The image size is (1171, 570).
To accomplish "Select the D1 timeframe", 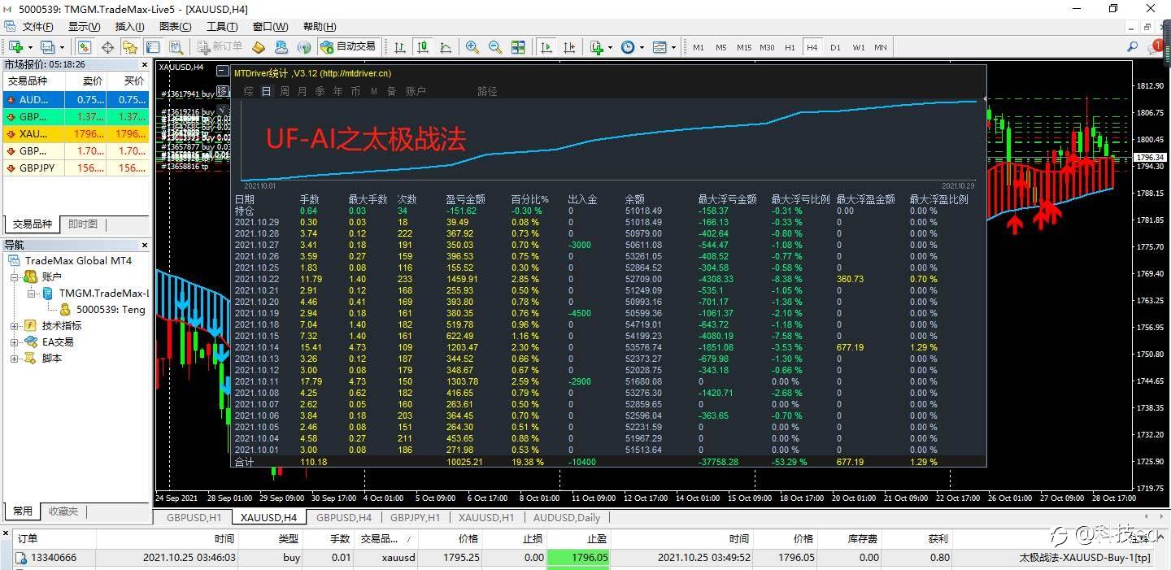I will 835,47.
